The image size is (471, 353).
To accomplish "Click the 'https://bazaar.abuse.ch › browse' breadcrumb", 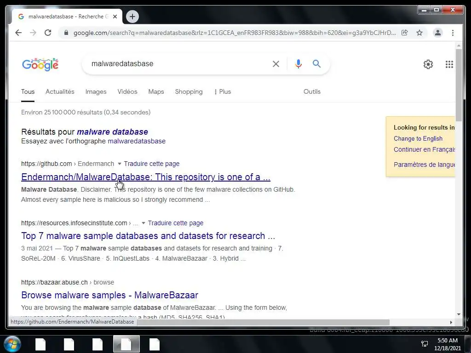I will [x=68, y=283].
